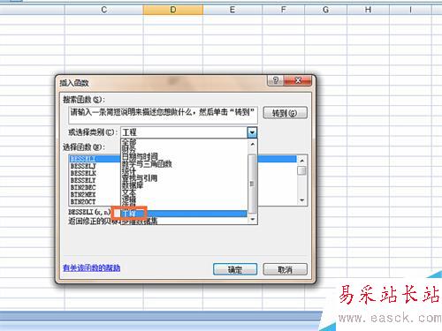The height and width of the screenshot is (331, 442).
Task: Select column I header
Action: pos(410,10)
